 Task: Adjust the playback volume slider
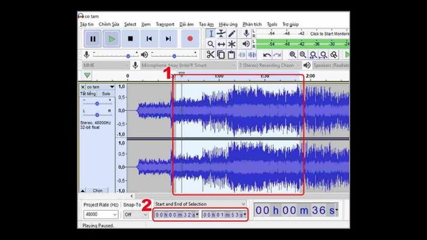(174, 56)
